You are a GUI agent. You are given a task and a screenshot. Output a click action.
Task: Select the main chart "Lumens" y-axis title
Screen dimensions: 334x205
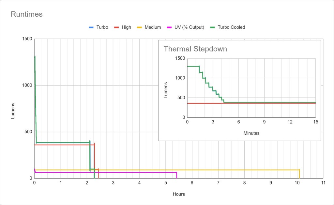(x=13, y=111)
